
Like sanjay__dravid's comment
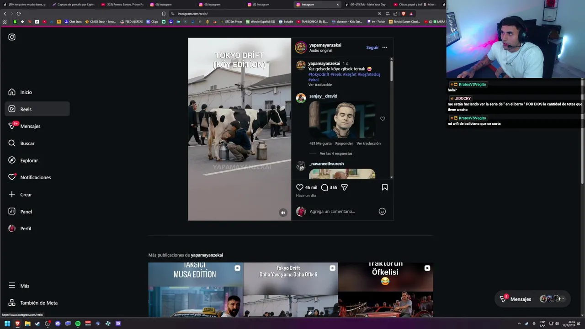tap(383, 119)
